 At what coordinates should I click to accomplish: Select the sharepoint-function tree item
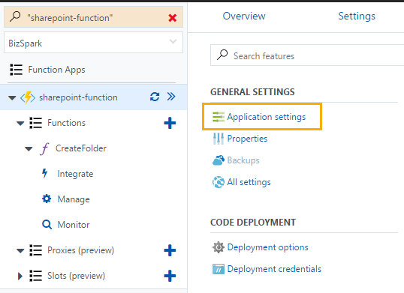point(78,97)
